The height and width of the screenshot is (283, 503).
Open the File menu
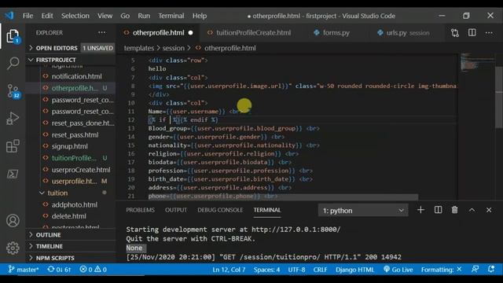pos(28,16)
